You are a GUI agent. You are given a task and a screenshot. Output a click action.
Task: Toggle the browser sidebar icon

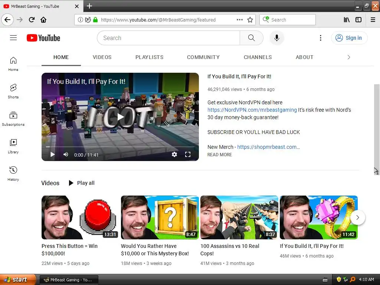click(x=358, y=20)
